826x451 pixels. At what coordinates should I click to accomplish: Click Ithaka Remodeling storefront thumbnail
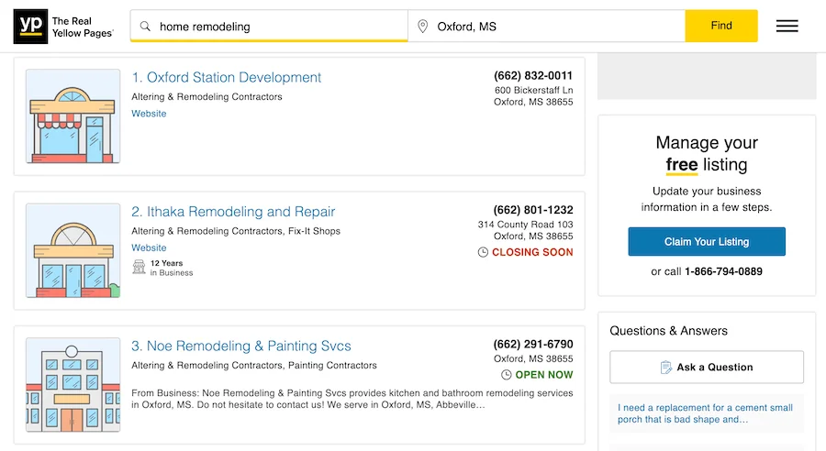tap(73, 250)
